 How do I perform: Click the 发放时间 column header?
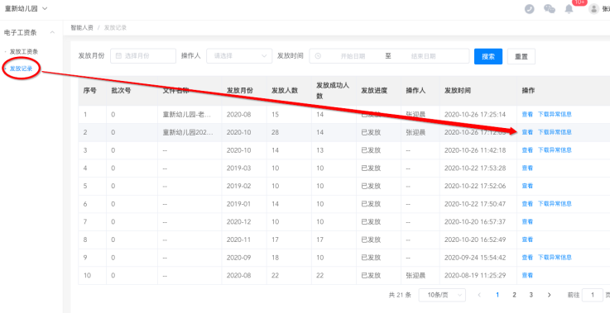click(458, 91)
